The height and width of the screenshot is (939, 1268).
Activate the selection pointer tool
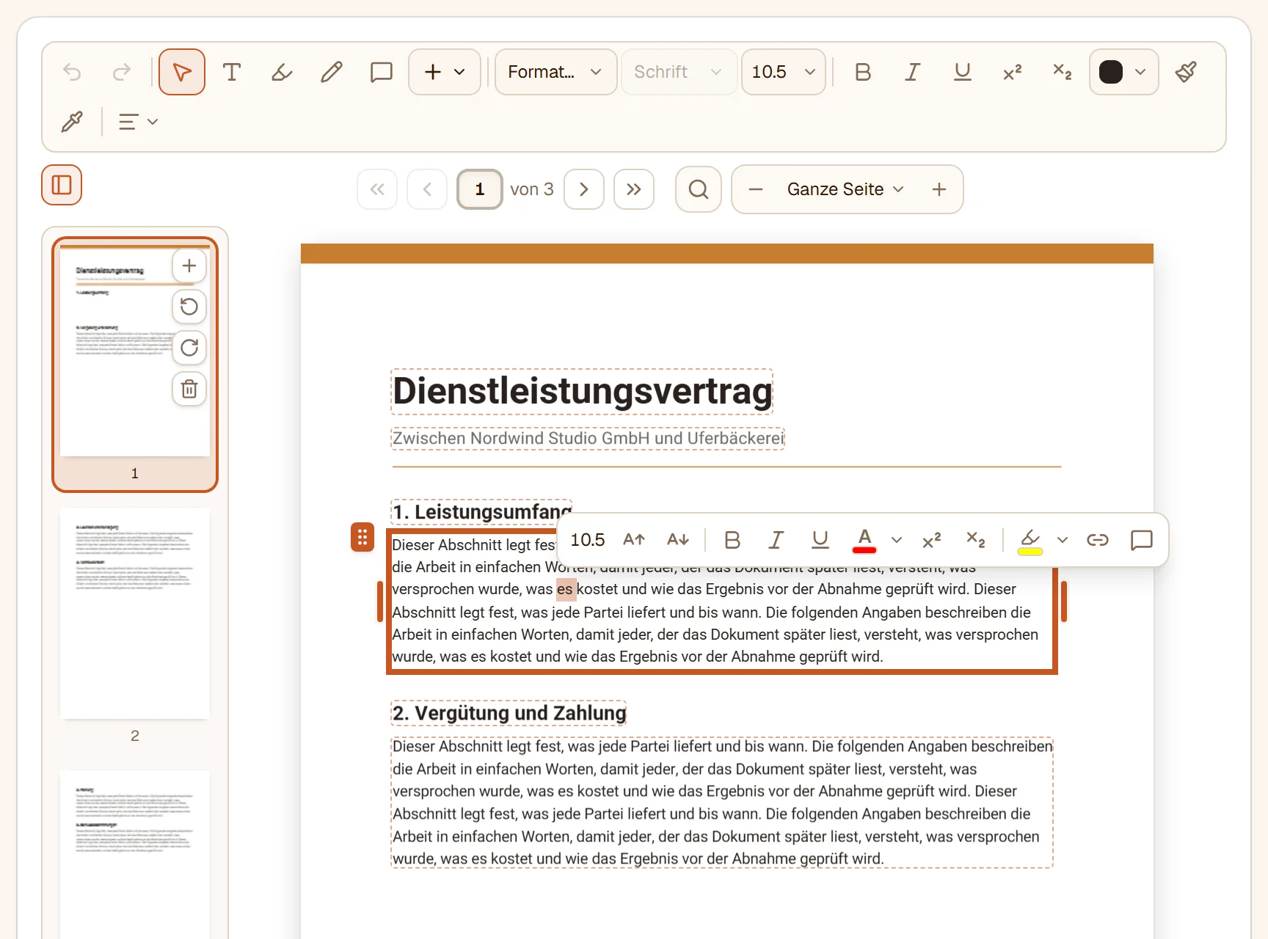point(182,72)
